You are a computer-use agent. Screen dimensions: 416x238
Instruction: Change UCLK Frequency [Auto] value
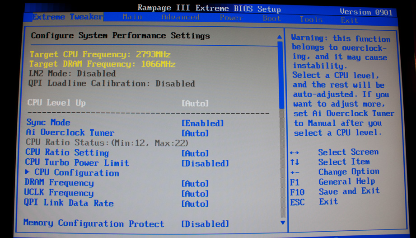coord(195,194)
